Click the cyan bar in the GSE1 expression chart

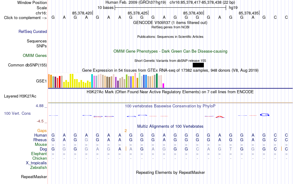coord(92,81)
